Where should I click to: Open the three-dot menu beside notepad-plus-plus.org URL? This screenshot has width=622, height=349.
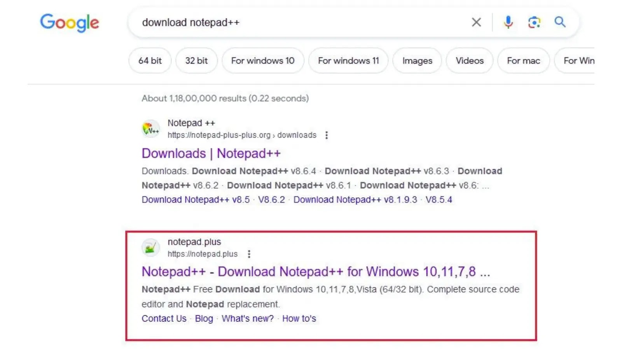[x=327, y=135]
